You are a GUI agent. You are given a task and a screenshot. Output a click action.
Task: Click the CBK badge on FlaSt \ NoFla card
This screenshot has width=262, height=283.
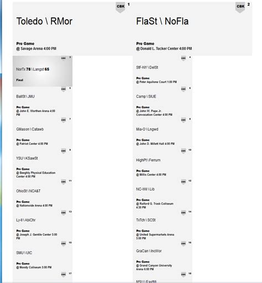point(240,7)
